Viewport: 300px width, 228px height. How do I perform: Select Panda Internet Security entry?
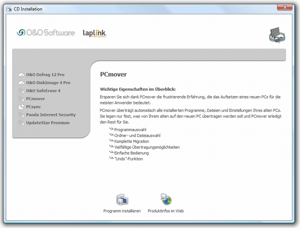coord(51,115)
